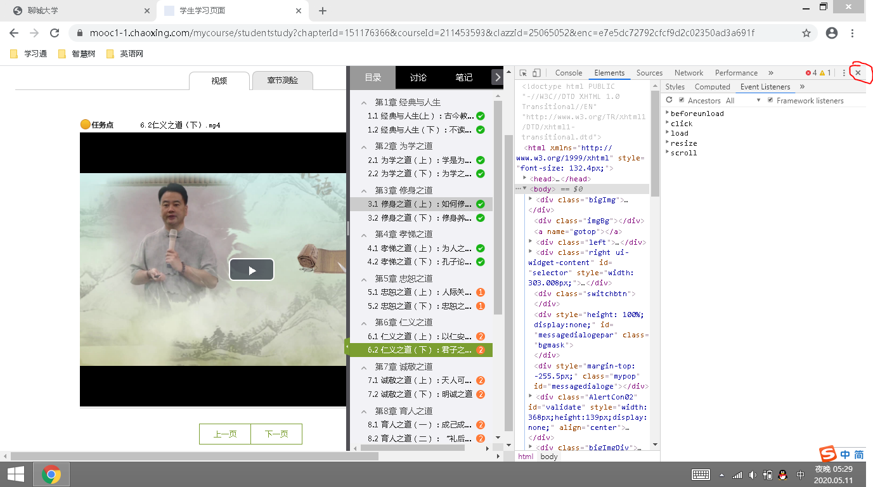Reload the page with browser refresh button

point(55,33)
